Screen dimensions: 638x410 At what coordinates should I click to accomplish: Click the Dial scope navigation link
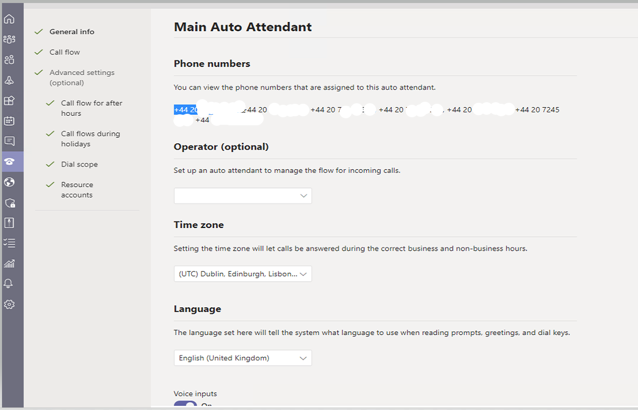click(x=79, y=164)
